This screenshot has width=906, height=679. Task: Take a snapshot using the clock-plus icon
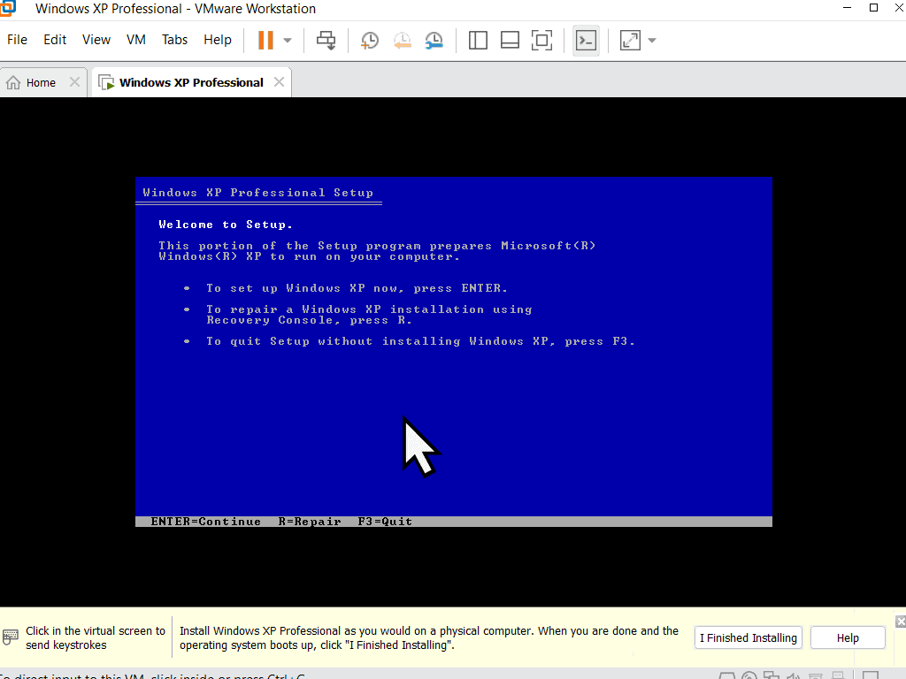pos(370,41)
